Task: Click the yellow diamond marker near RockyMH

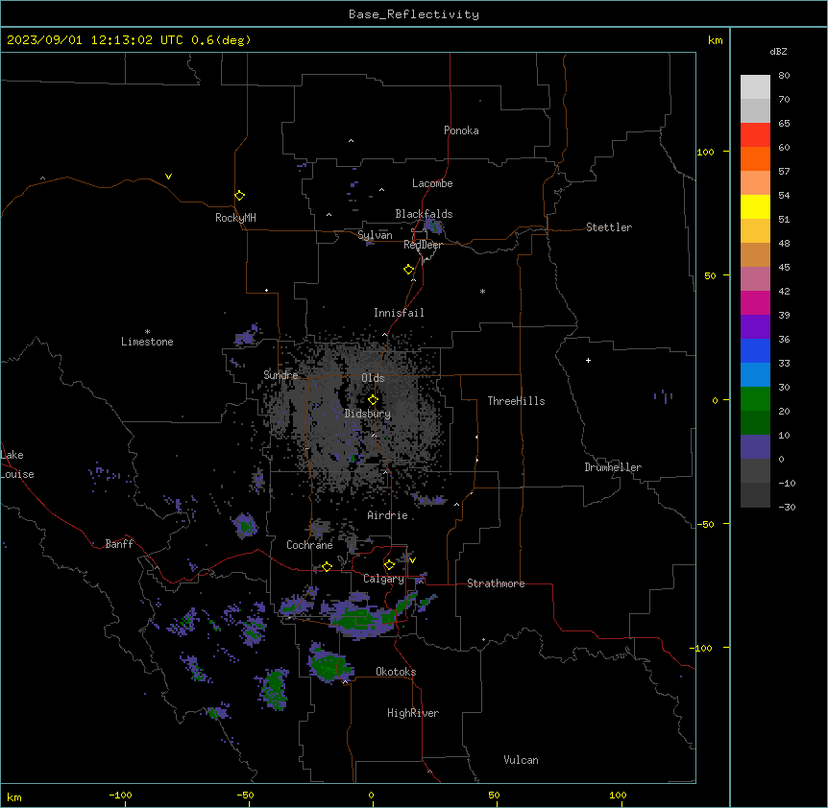Action: tap(239, 195)
